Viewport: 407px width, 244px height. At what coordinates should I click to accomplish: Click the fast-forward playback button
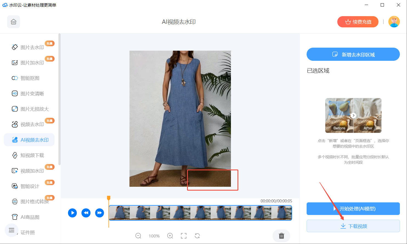100,213
